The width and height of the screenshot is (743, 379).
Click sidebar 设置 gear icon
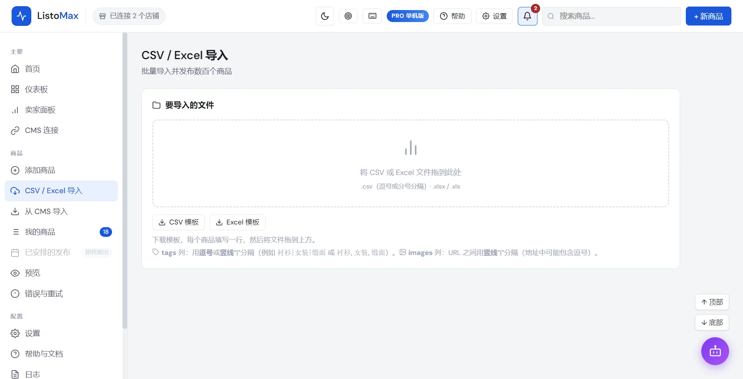pyautogui.click(x=15, y=333)
